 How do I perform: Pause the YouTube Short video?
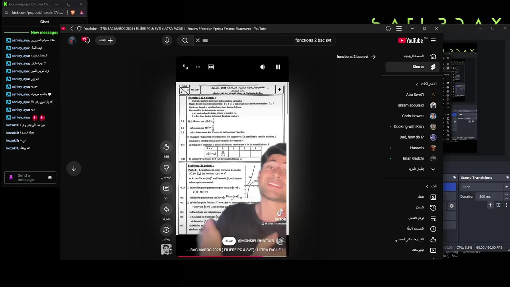[278, 67]
